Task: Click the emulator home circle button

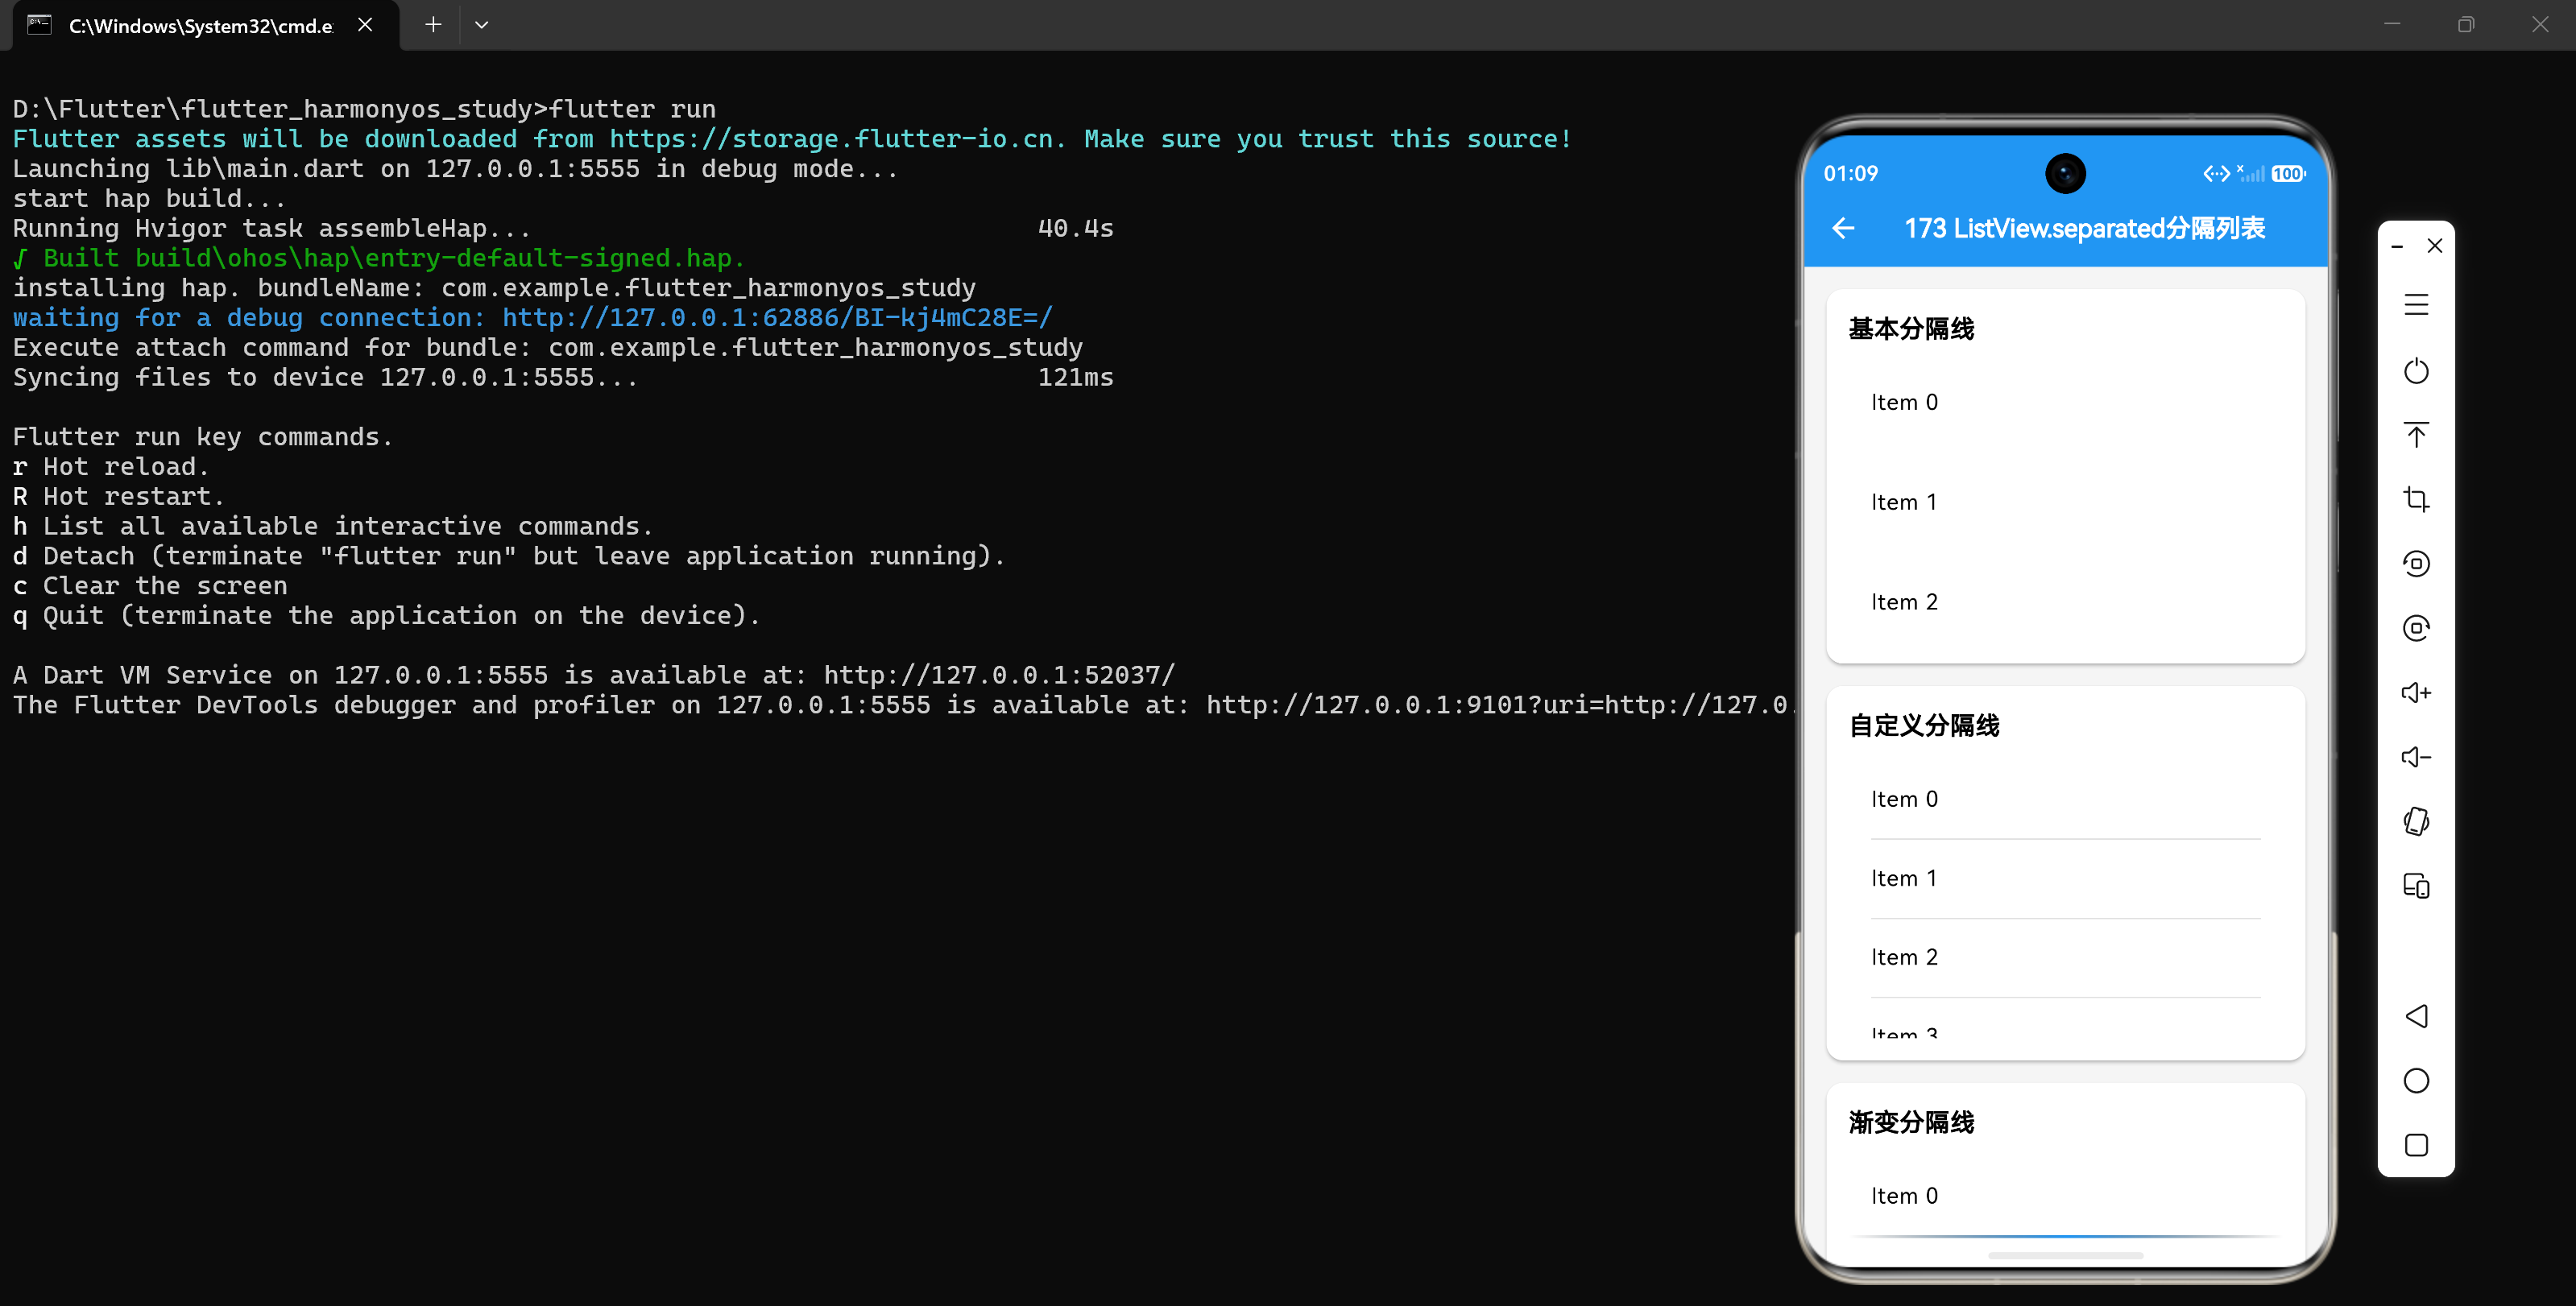Action: click(2416, 1081)
